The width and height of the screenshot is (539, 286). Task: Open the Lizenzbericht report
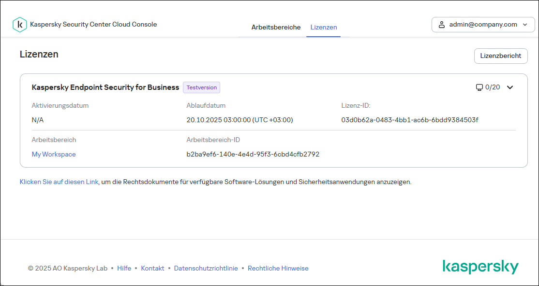(501, 56)
